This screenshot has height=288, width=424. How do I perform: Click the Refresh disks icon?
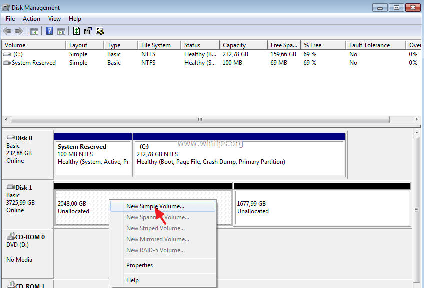pos(76,30)
